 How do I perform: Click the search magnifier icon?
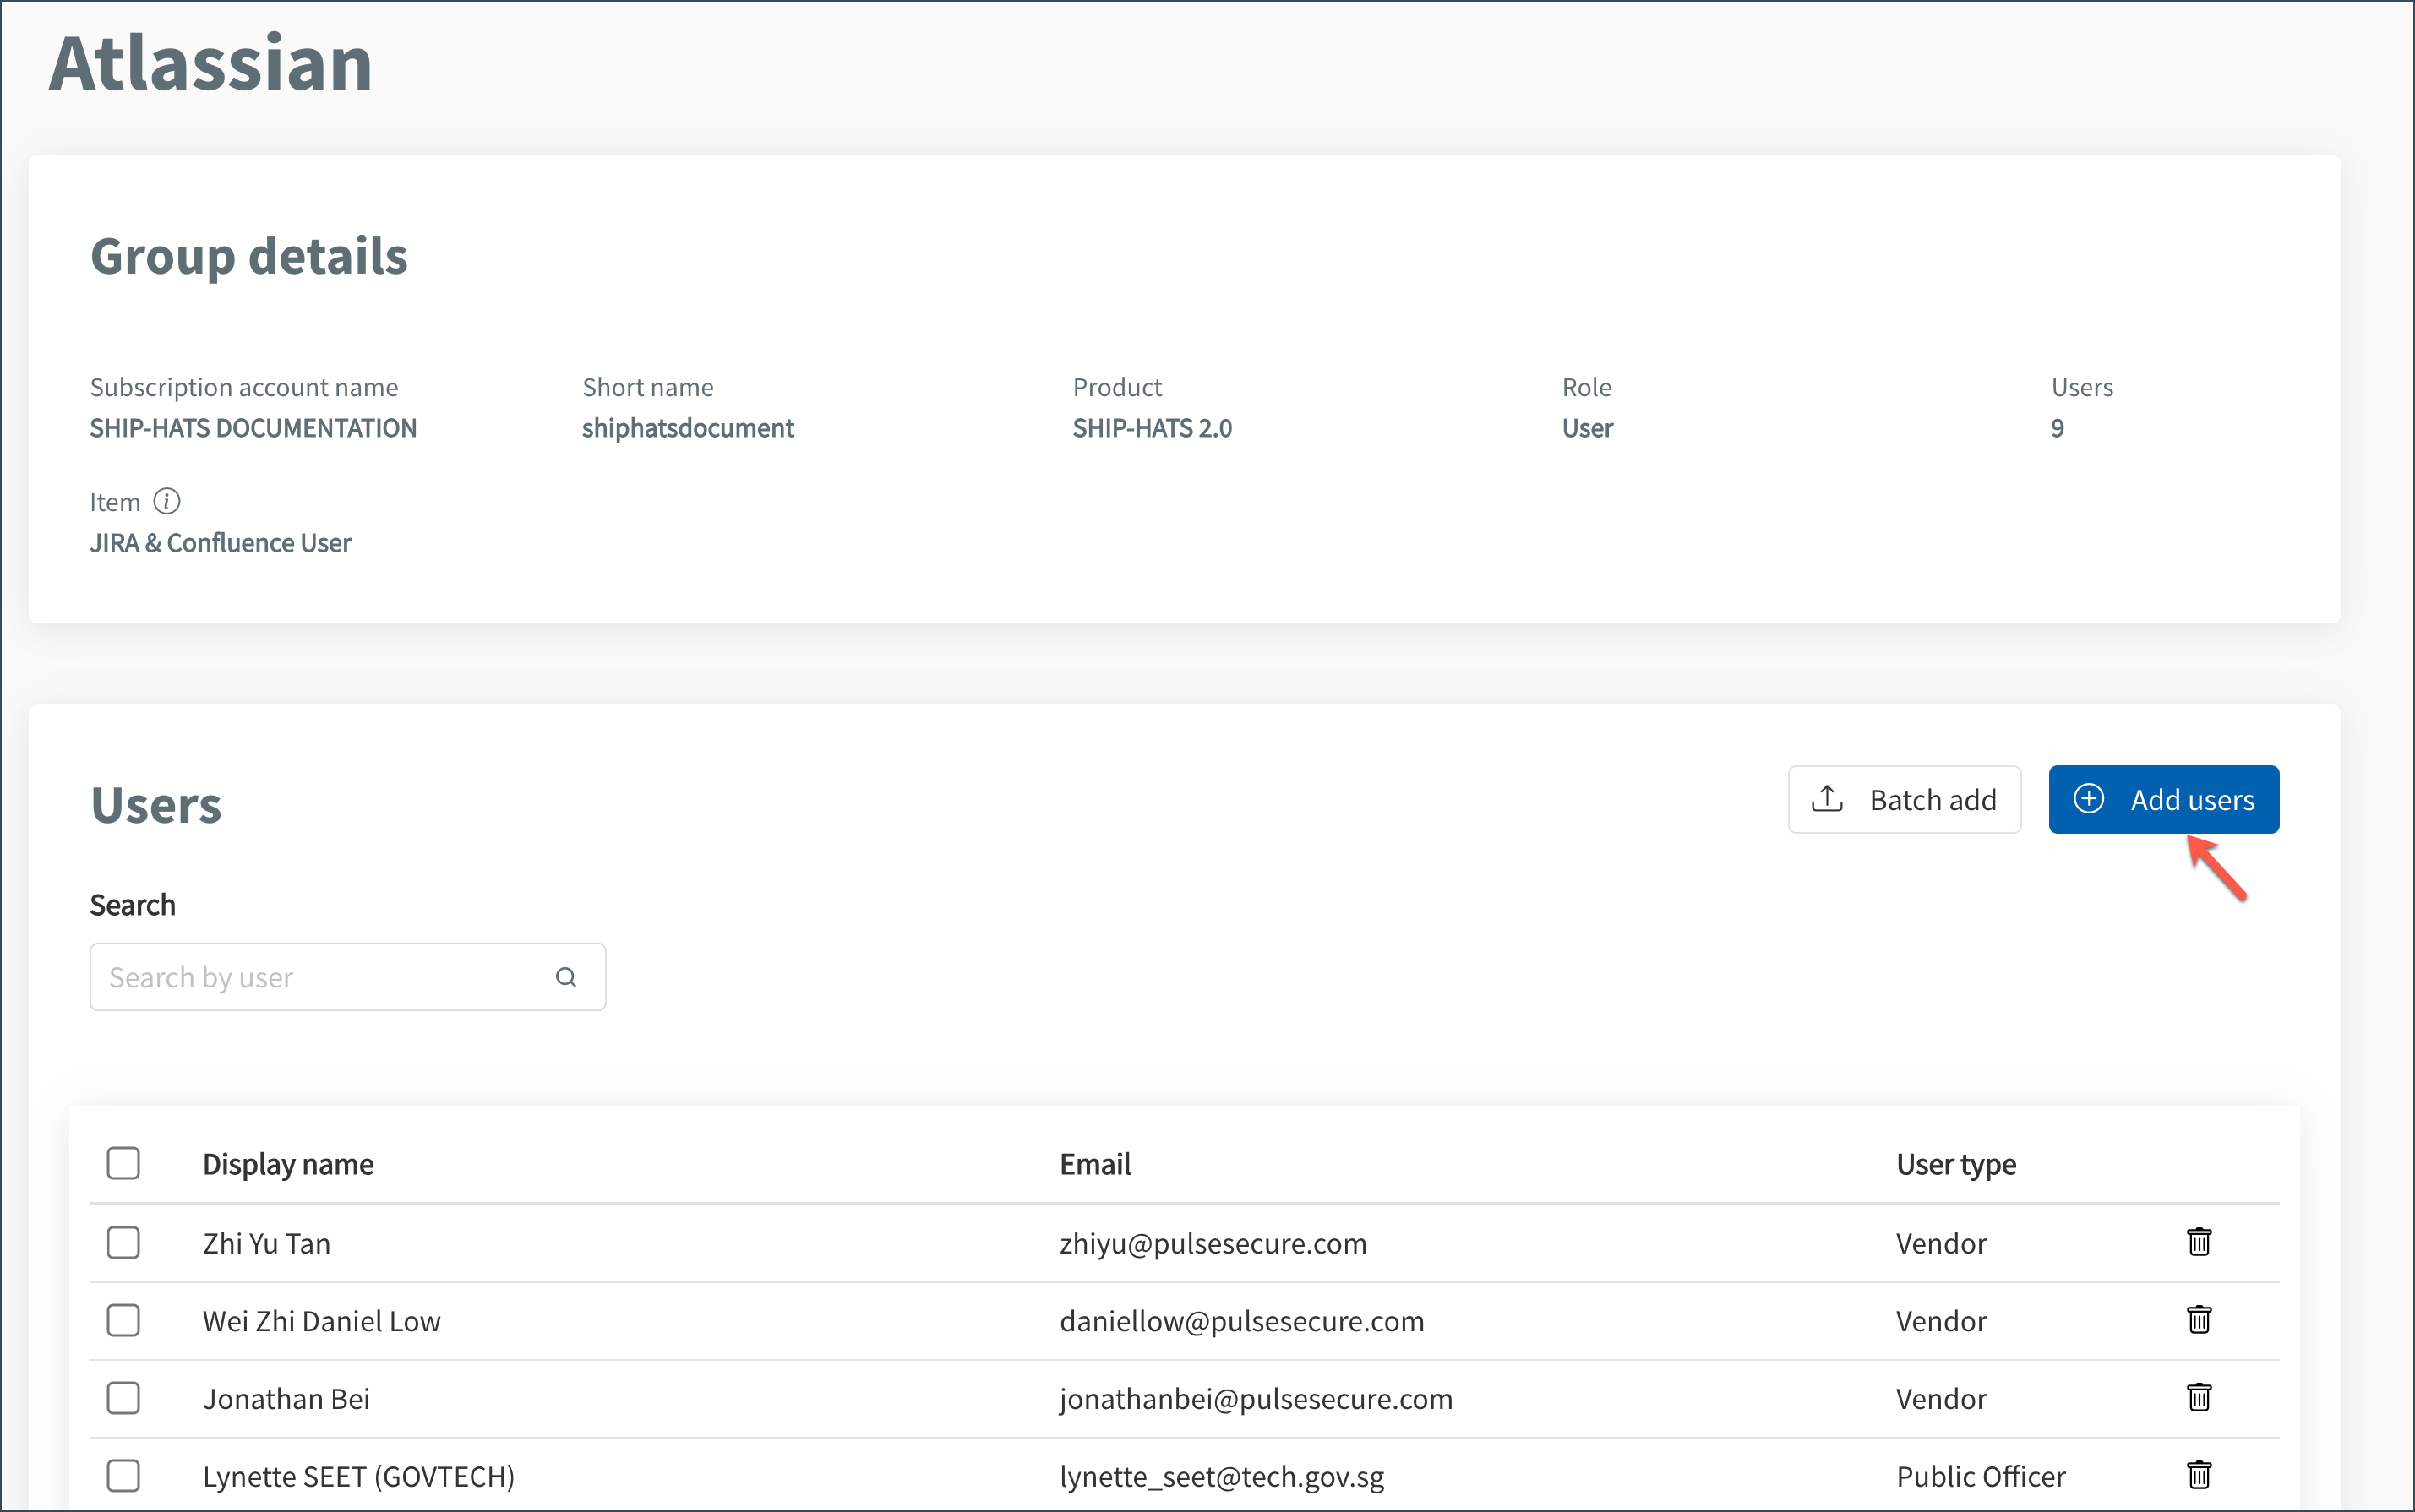point(566,977)
